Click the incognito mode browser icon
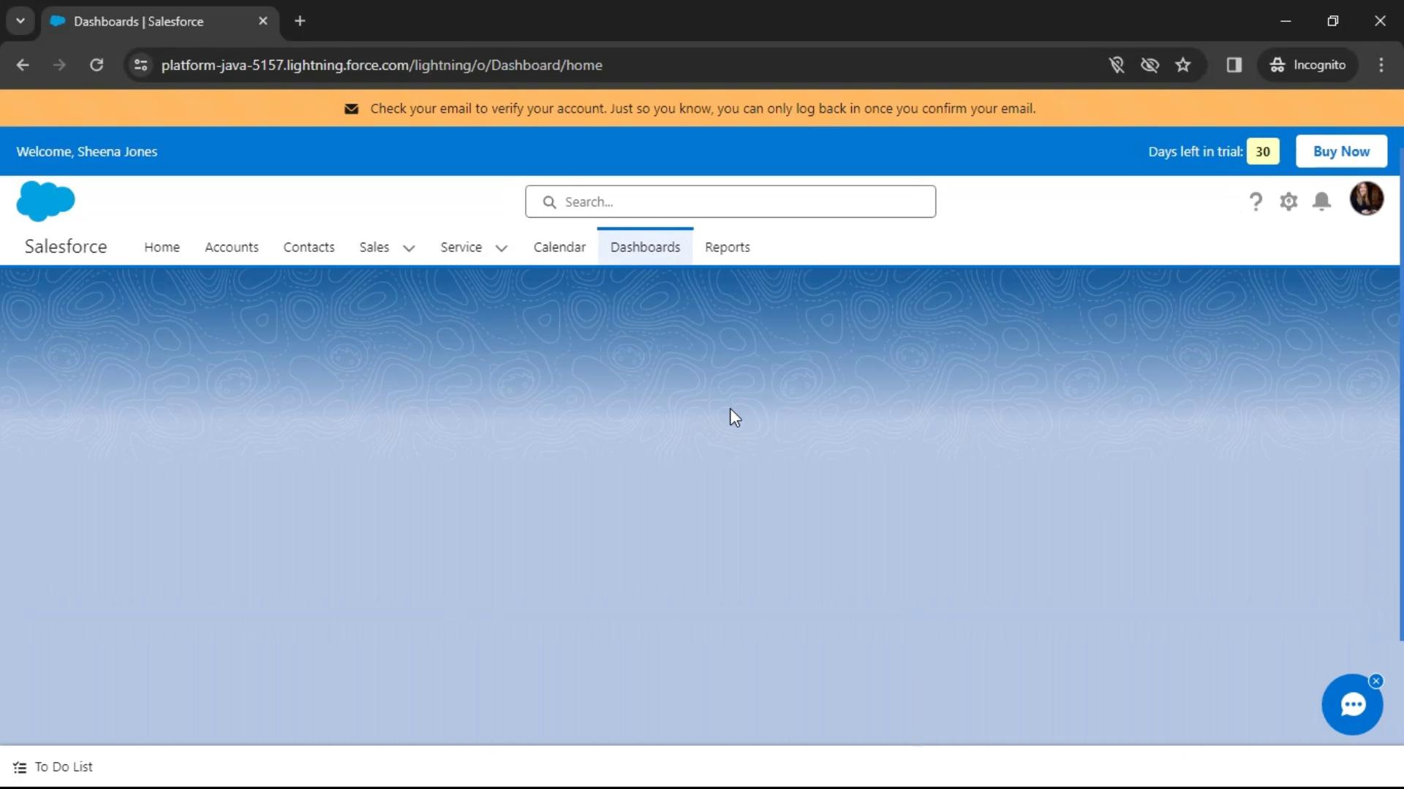Screen dimensions: 1404x789 point(1277,64)
